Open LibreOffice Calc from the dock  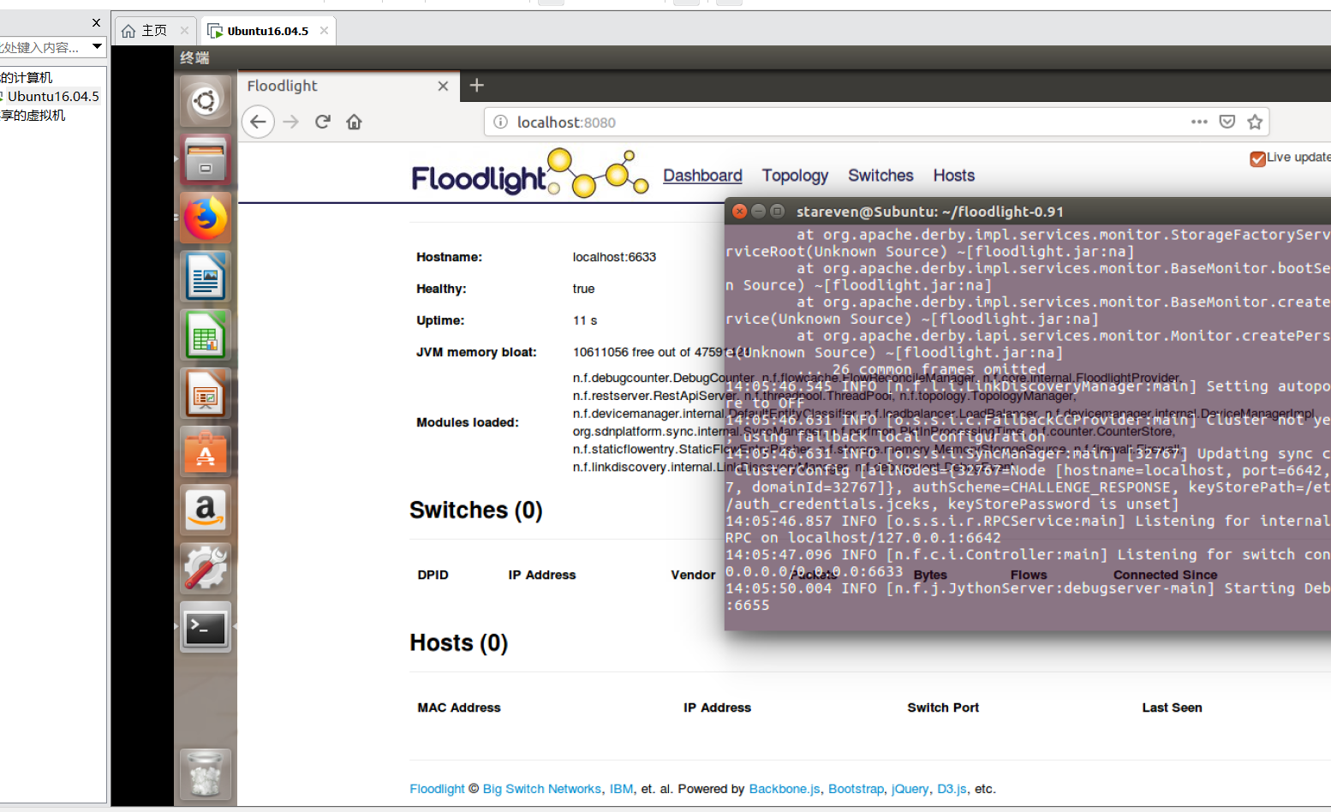206,335
